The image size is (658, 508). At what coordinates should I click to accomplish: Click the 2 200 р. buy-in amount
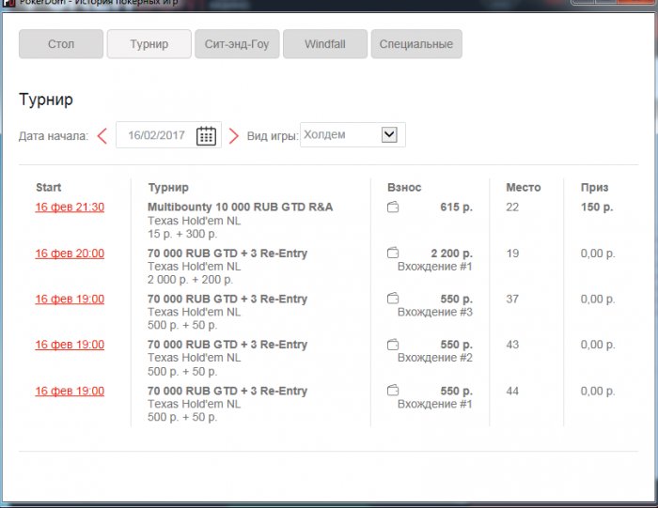(x=451, y=254)
